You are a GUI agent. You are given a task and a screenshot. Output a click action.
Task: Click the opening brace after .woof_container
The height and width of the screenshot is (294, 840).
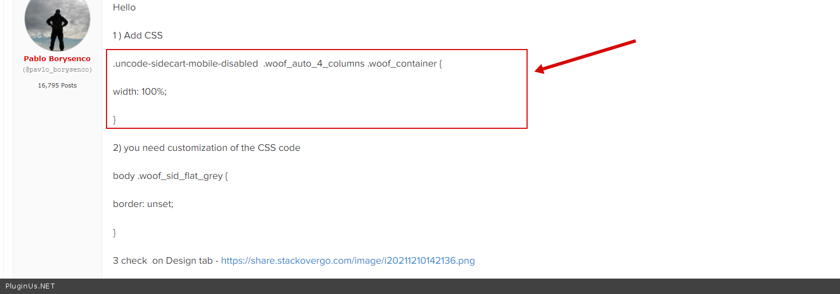(440, 64)
